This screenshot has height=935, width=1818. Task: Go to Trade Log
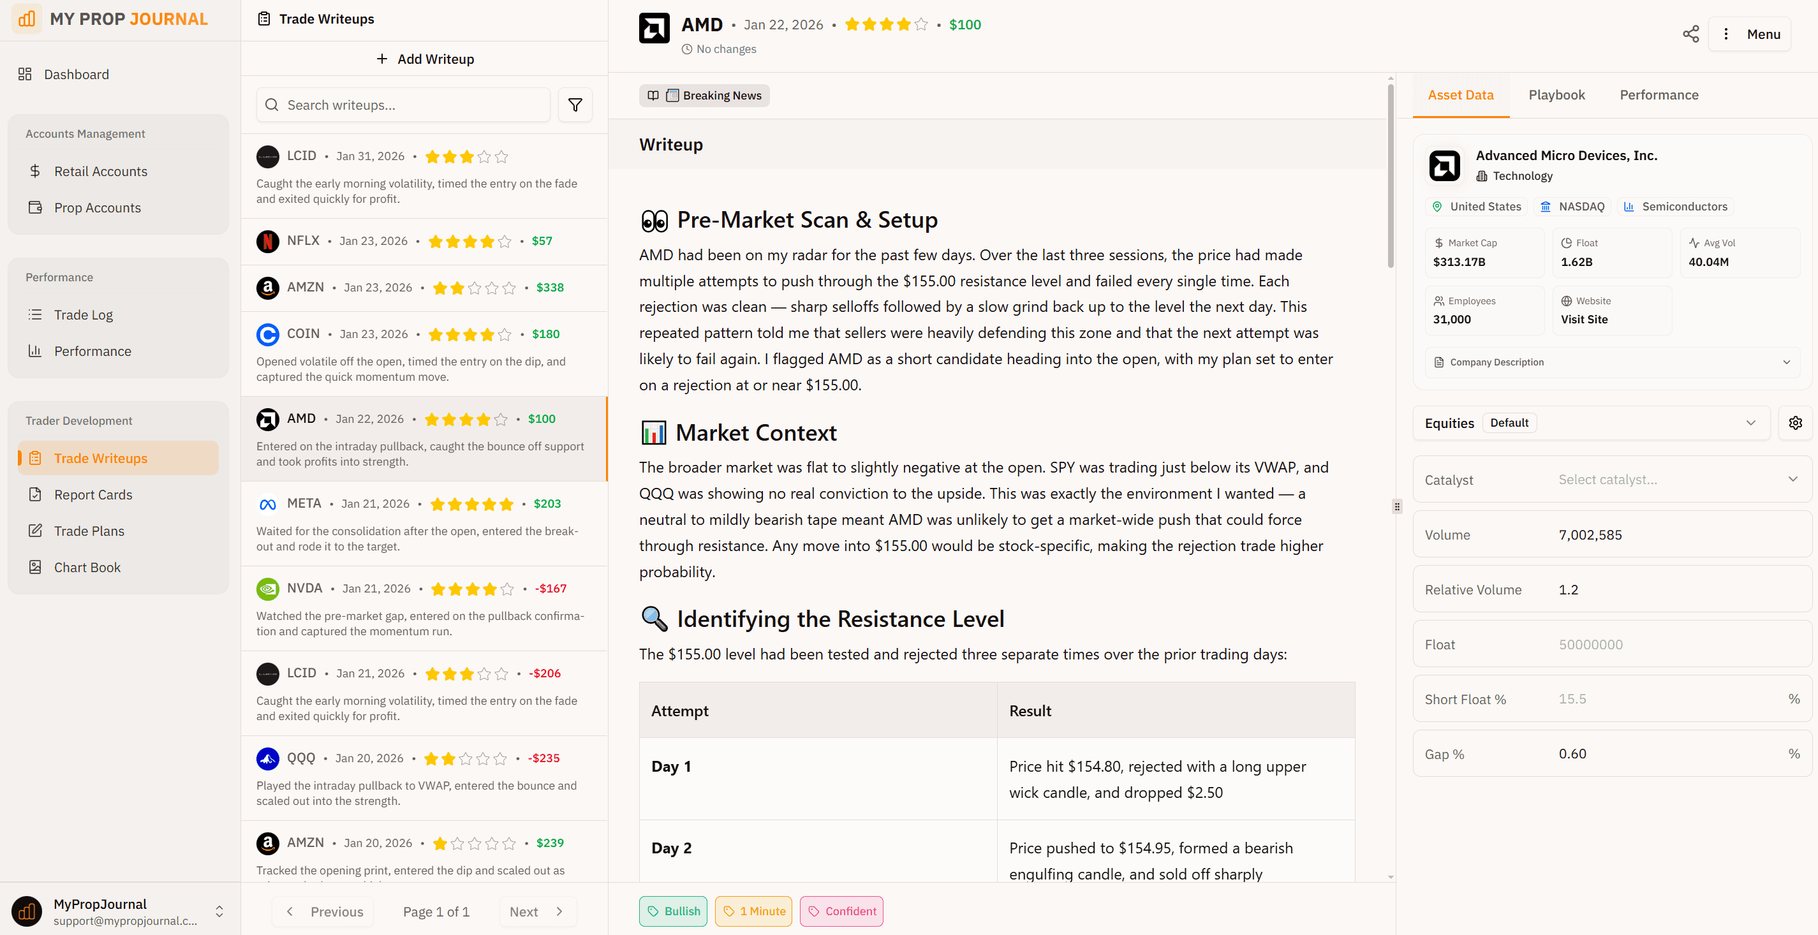pos(119,314)
